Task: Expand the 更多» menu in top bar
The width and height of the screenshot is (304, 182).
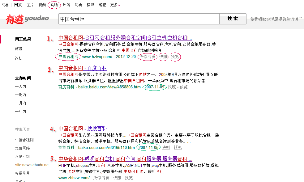Action: click(x=115, y=5)
